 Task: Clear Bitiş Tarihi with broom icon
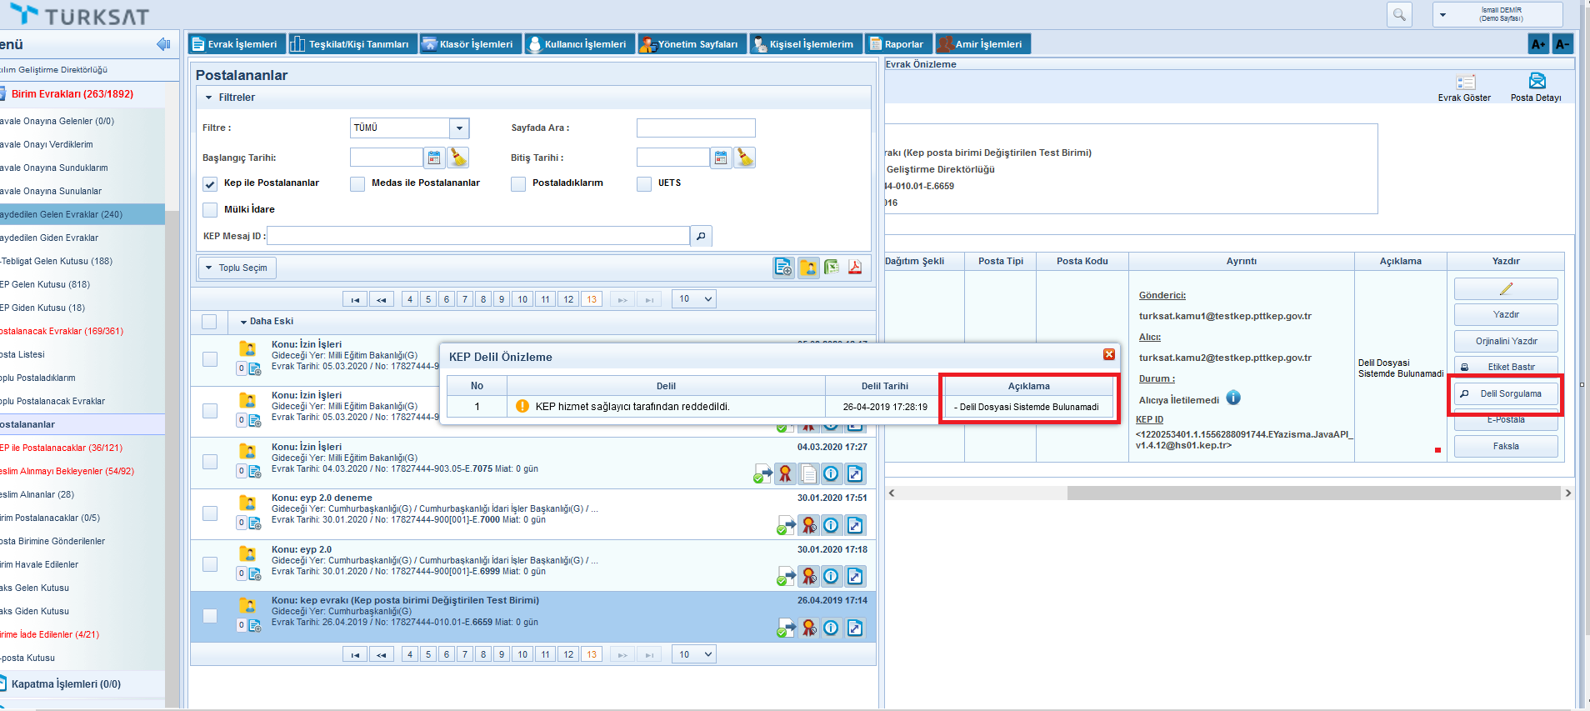click(x=745, y=158)
